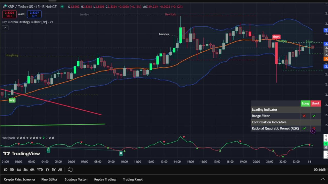This screenshot has width=328, height=184.
Task: Expand the bottom panel with chevron
Action: tap(323, 179)
